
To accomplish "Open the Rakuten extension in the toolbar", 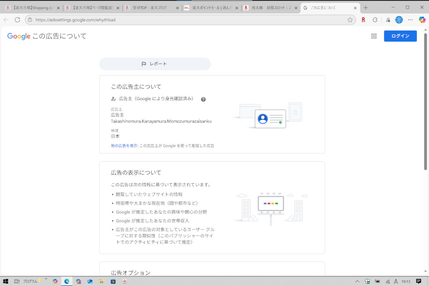I will [363, 20].
